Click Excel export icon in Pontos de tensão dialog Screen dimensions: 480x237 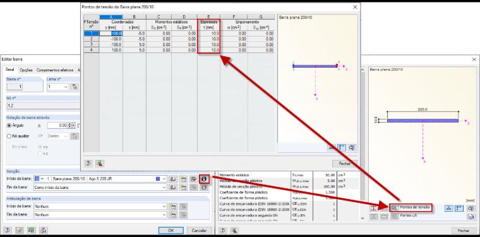pyautogui.click(x=99, y=164)
